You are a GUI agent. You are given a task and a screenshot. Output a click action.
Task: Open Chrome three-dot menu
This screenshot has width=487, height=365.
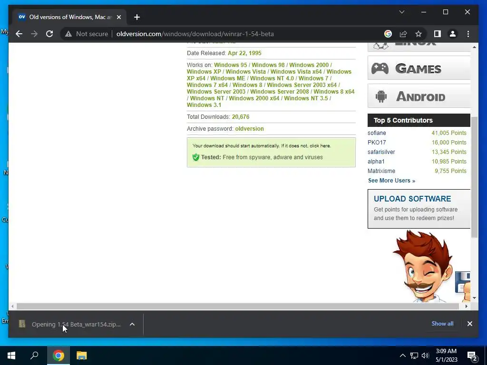(468, 34)
